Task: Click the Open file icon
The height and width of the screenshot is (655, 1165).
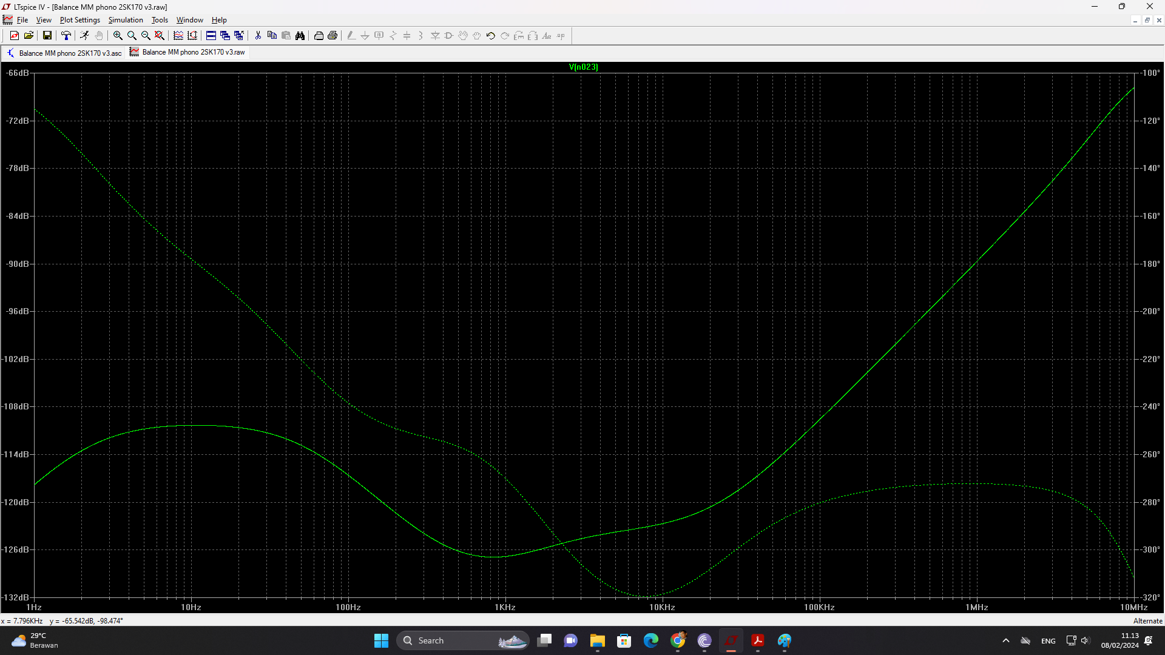Action: click(29, 36)
